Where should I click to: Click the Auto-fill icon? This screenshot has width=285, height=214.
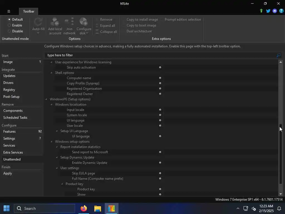pos(38,22)
